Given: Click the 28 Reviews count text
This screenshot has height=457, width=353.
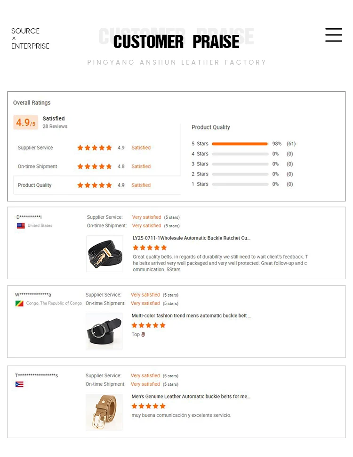Looking at the screenshot, I should (x=55, y=126).
